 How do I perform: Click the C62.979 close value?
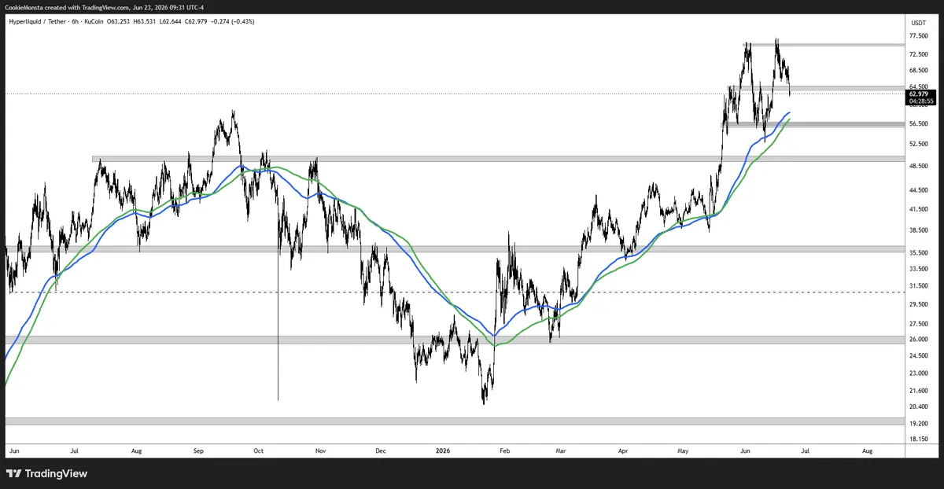[x=197, y=21]
